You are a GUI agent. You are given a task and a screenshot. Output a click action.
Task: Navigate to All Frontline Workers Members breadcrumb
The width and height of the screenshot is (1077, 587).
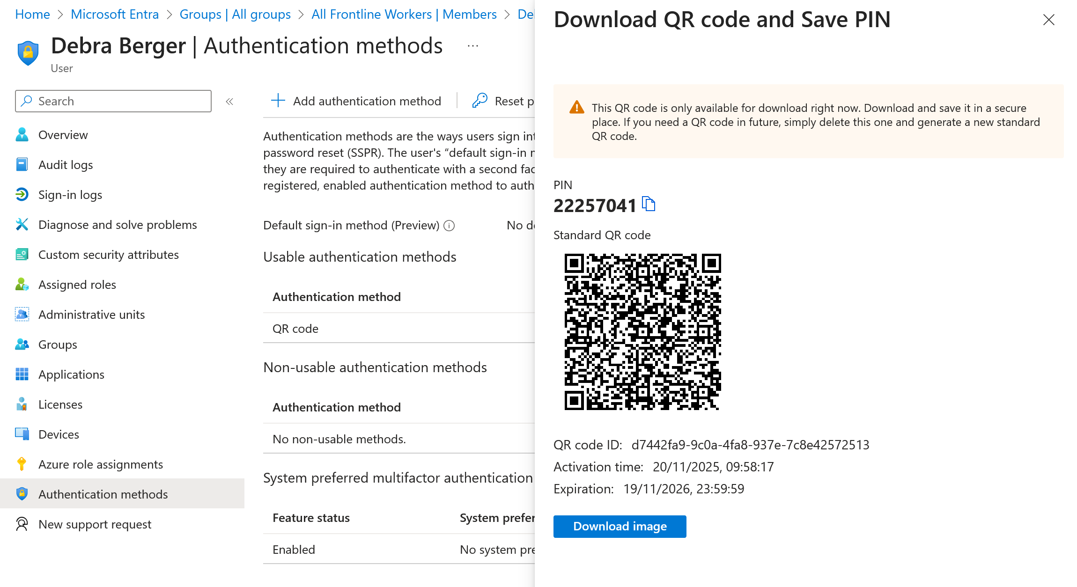pyautogui.click(x=404, y=15)
